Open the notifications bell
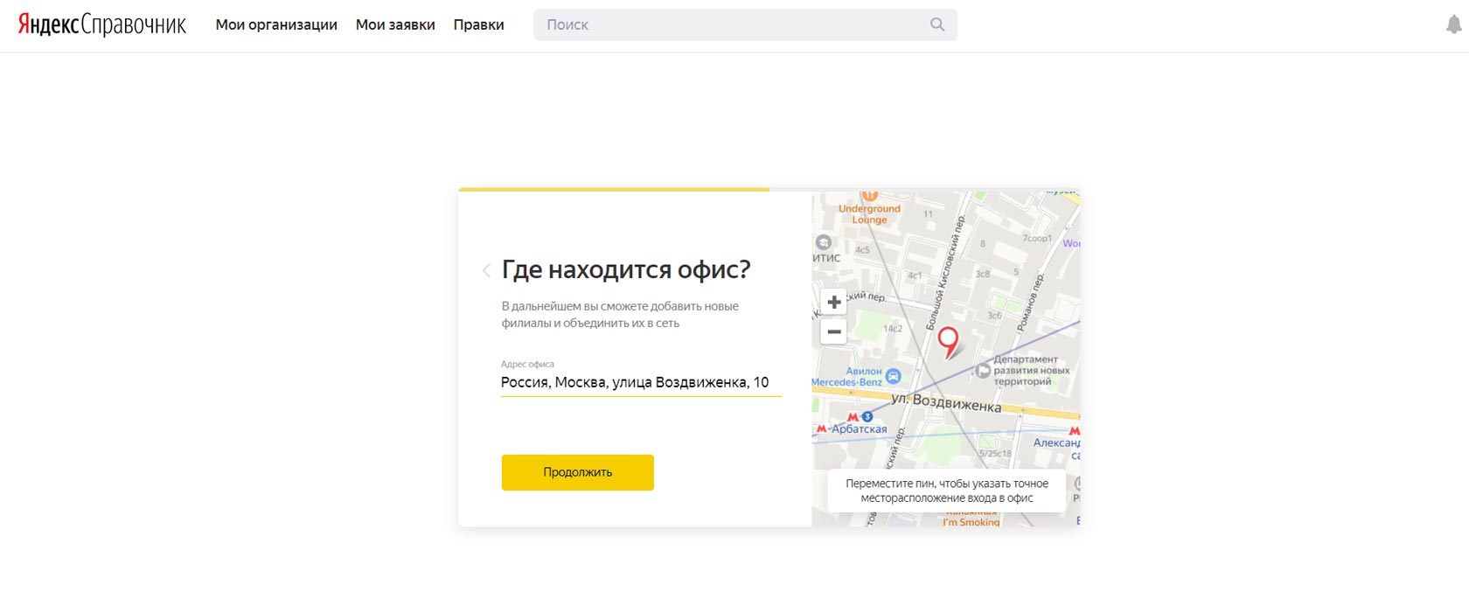 (1453, 24)
